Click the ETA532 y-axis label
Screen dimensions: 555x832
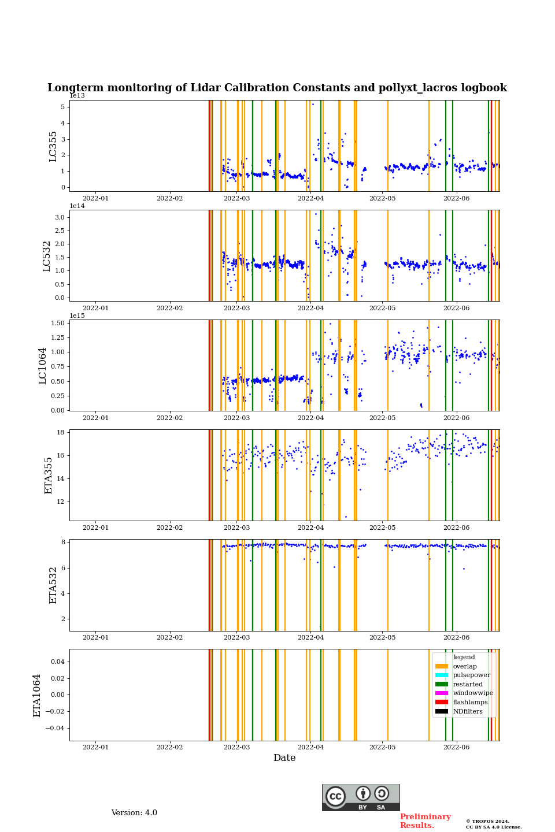tap(53, 585)
